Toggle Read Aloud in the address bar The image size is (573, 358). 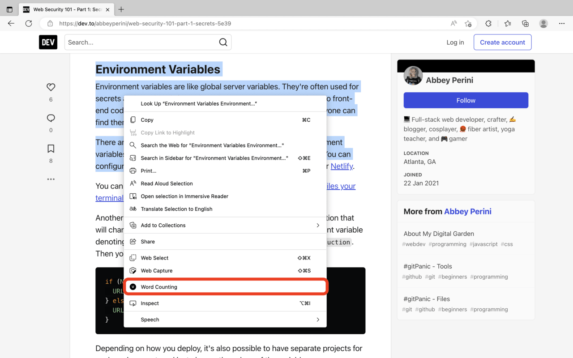tap(453, 23)
